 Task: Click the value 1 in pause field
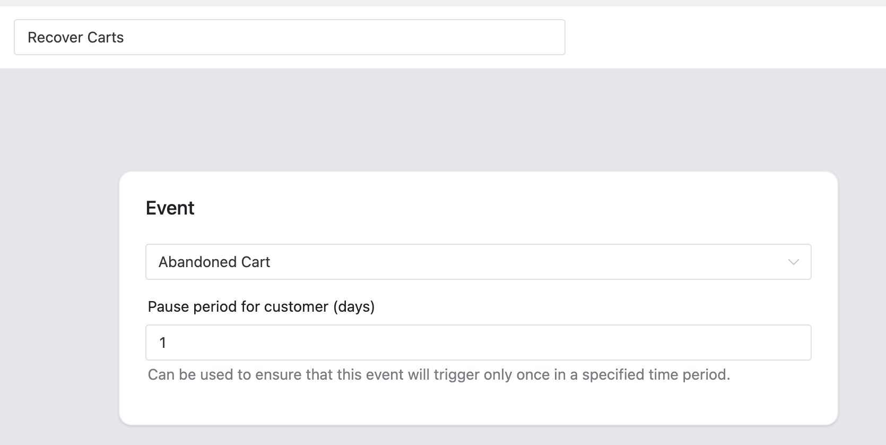click(x=163, y=343)
